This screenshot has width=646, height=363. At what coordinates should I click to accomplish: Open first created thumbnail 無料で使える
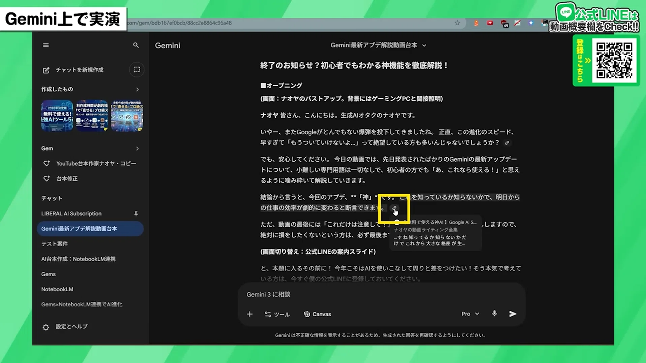tap(57, 115)
